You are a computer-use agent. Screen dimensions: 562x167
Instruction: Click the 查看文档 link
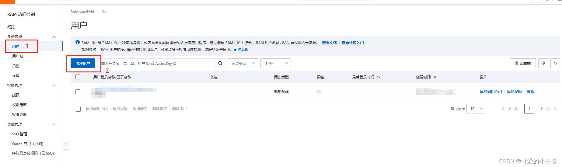click(330, 43)
